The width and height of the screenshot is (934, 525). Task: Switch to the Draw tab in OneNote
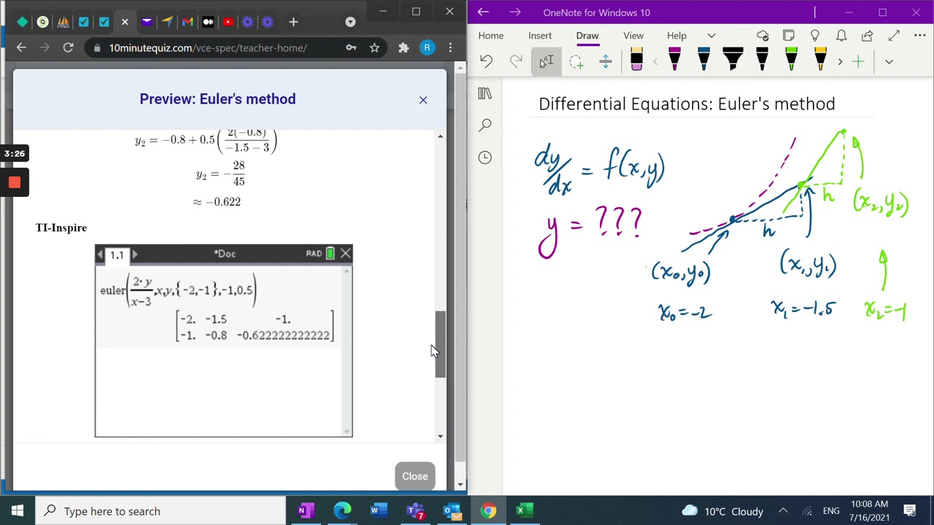tap(587, 36)
